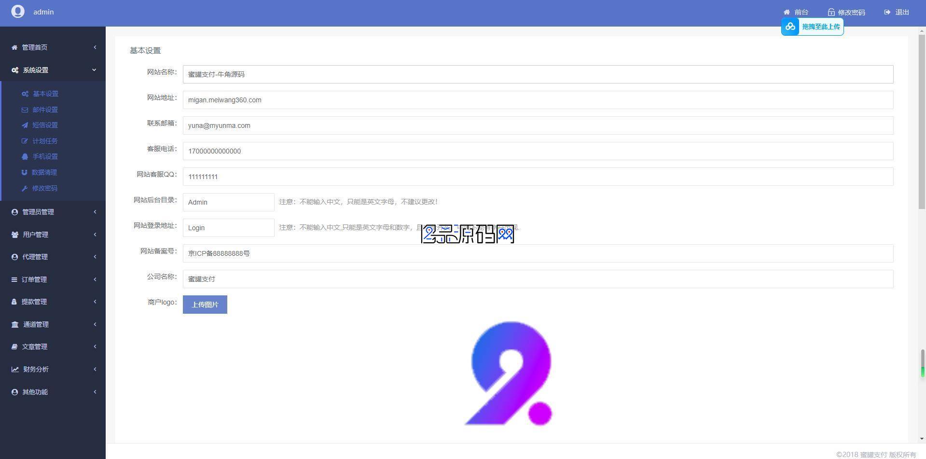Click the envelope icon beside 邮件设置

[25, 110]
